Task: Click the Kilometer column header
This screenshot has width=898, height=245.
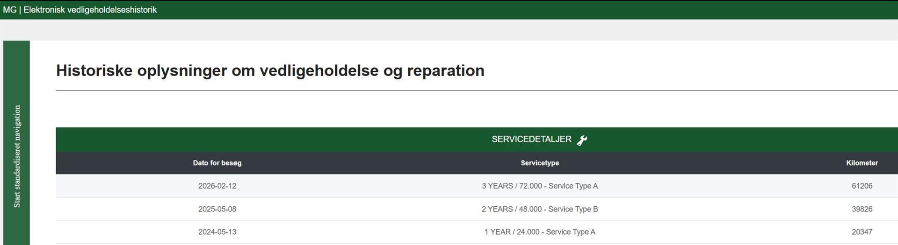Action: coord(862,163)
